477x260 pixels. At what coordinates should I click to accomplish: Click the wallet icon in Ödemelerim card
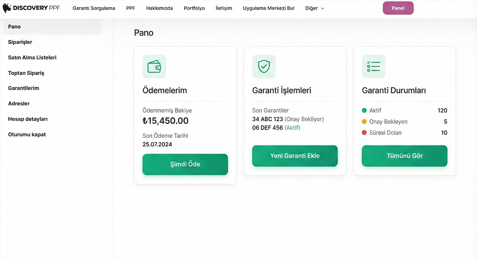coord(154,67)
